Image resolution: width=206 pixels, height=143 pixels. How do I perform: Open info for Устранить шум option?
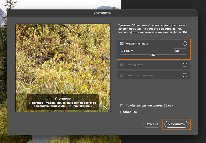[x=185, y=43]
